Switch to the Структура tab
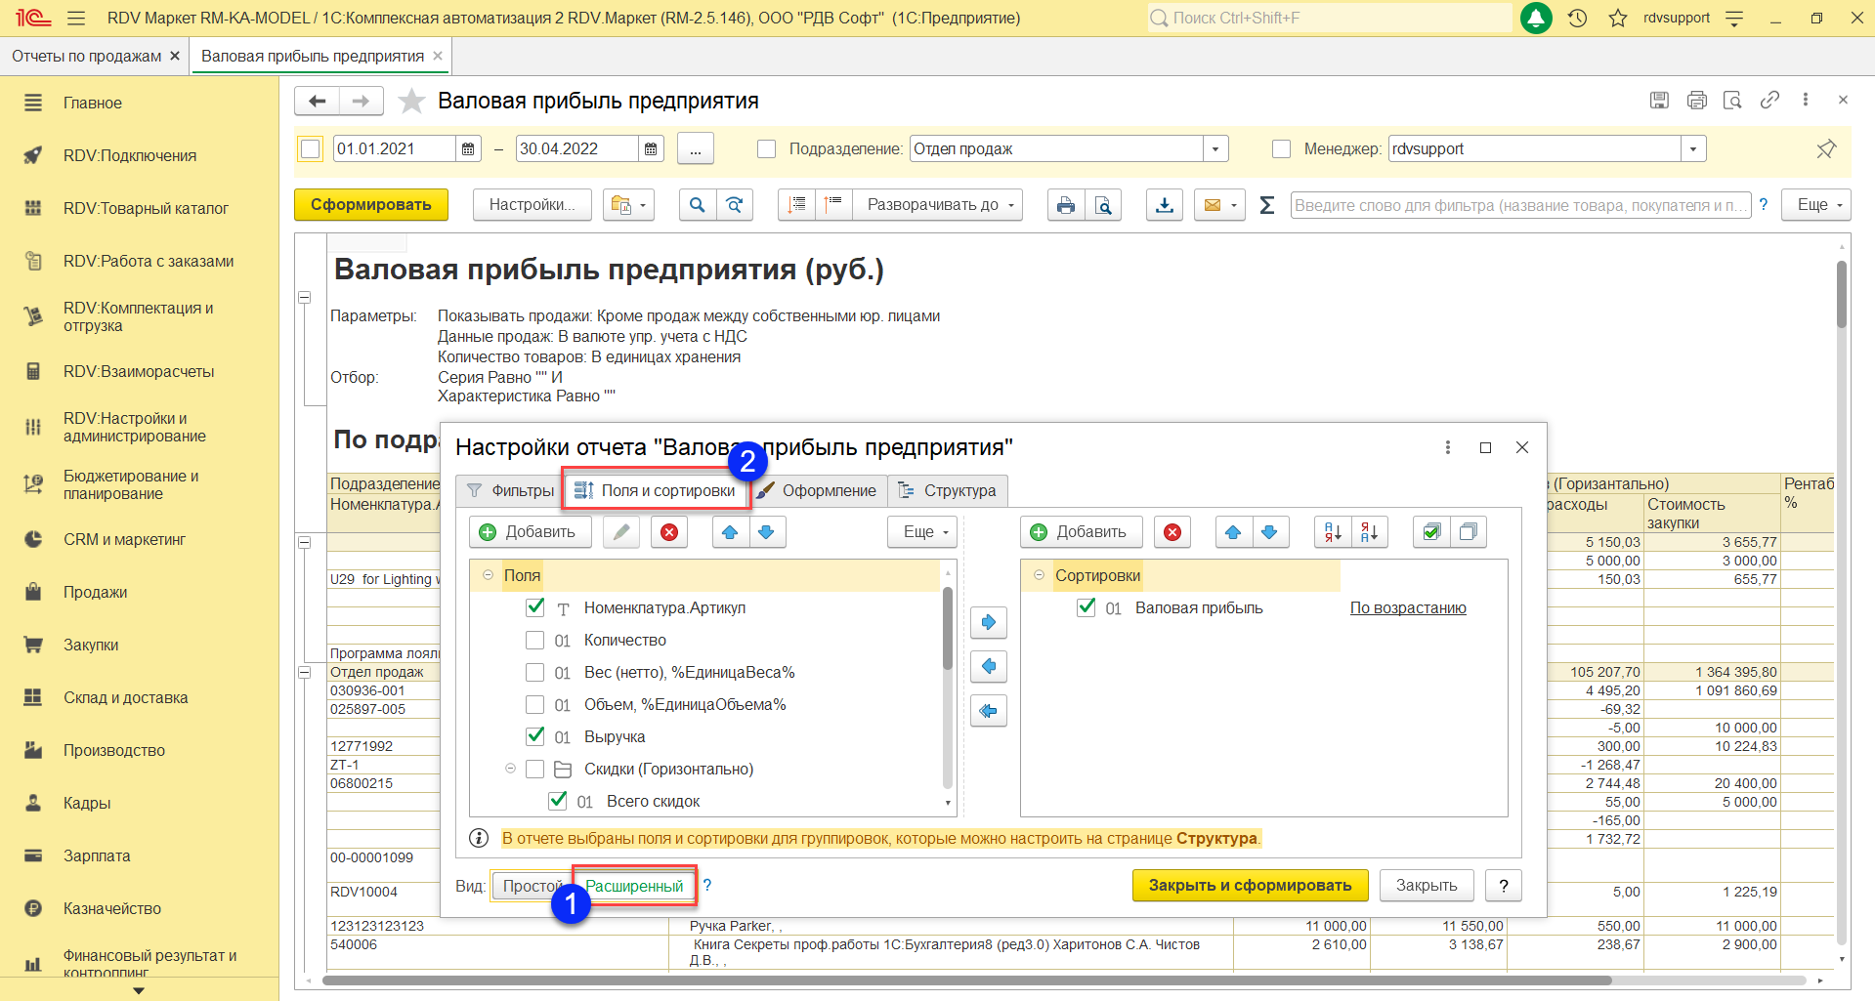The image size is (1875, 1001). point(948,490)
